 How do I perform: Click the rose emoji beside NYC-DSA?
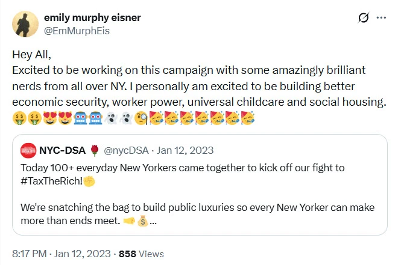[x=95, y=150]
